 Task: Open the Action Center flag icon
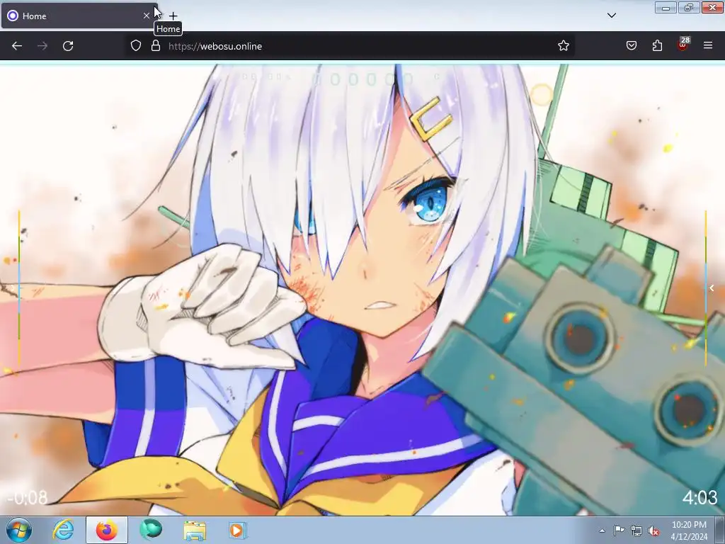(x=619, y=531)
